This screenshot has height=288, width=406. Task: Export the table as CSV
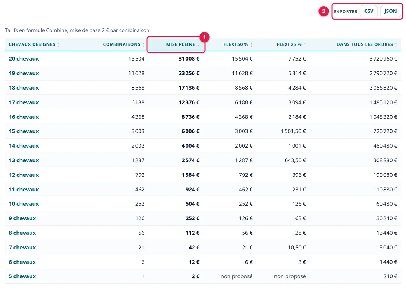coord(368,11)
